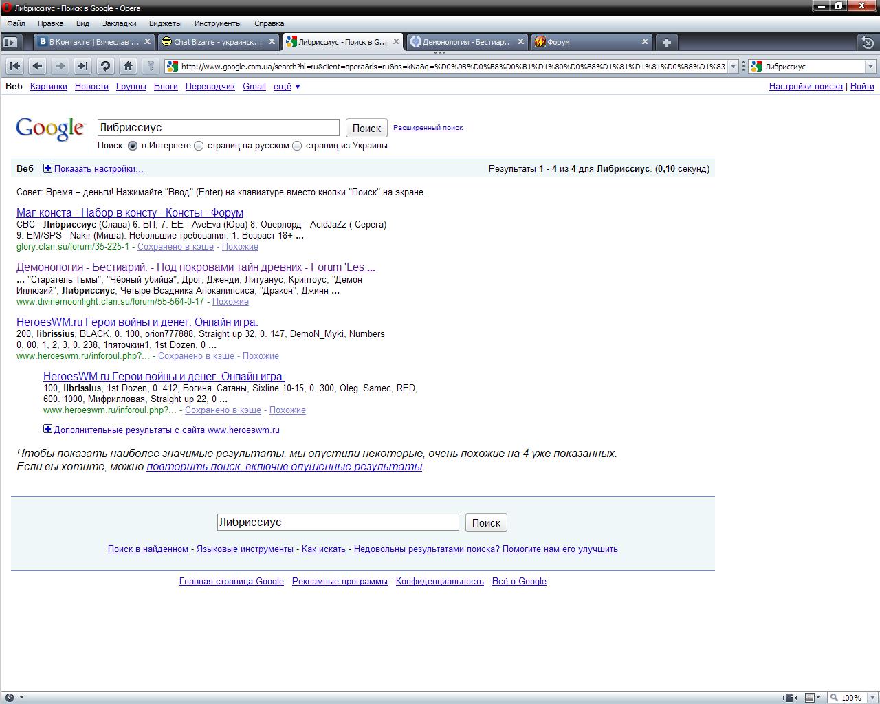Open the 'ещё' Google services dropdown
This screenshot has height=704, width=880.
pos(287,87)
